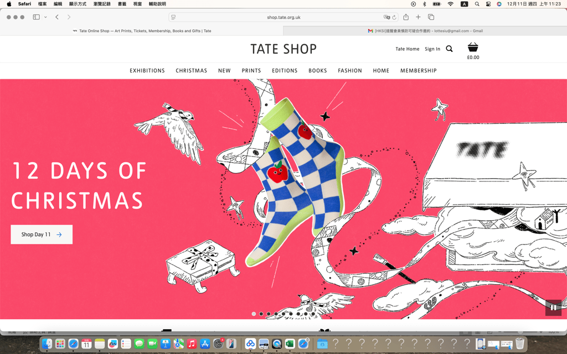This screenshot has width=567, height=354.
Task: Open the 檔案 menu in the menu bar
Action: pos(42,4)
